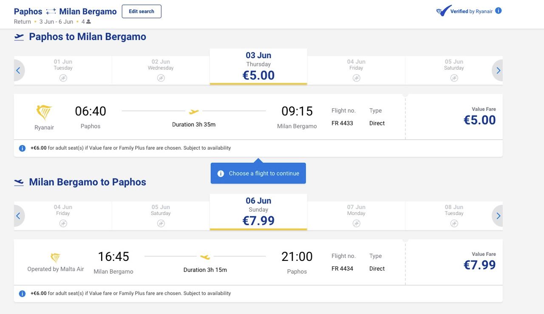Click no-flight icon under 01 Jun Tuesday

[63, 78]
